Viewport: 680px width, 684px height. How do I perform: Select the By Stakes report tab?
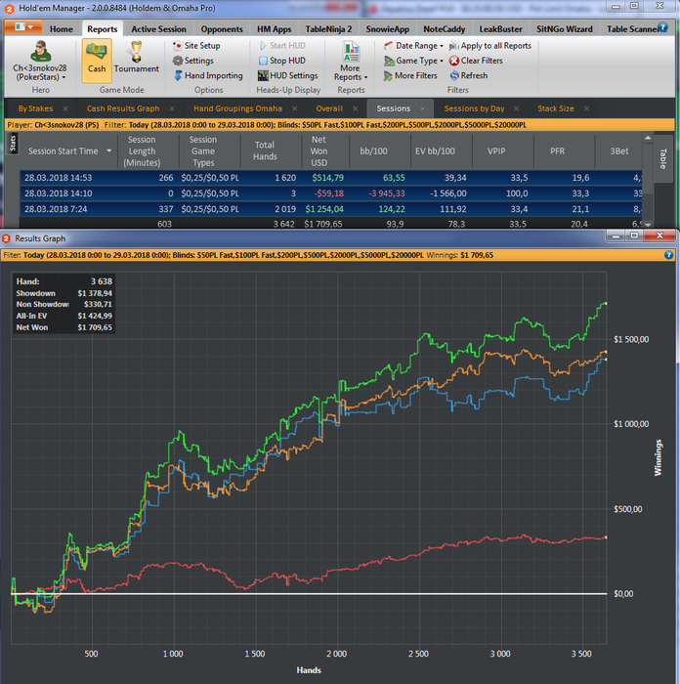35,108
